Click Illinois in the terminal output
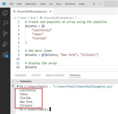This screenshot has height=114, width=118. tap(26, 106)
